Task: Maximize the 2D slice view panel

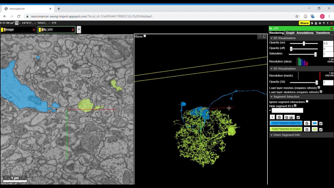Action: pyautogui.click(x=126, y=37)
